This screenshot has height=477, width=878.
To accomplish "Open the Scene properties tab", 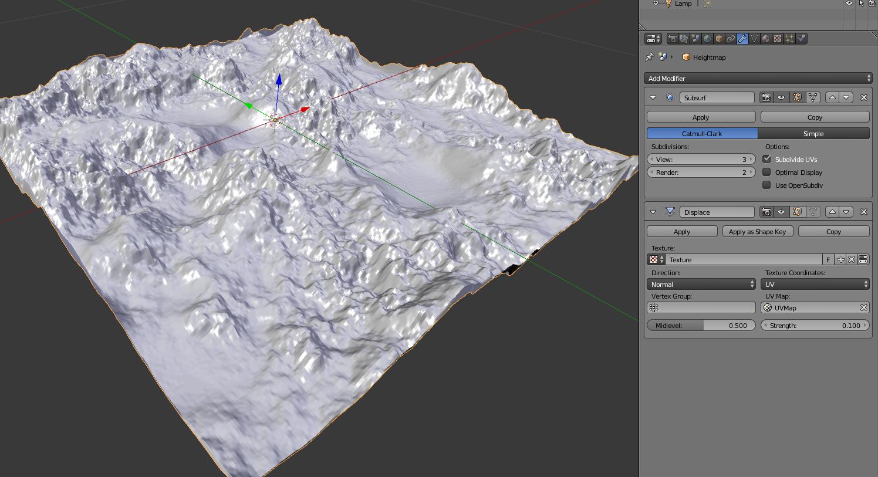I will tap(695, 39).
